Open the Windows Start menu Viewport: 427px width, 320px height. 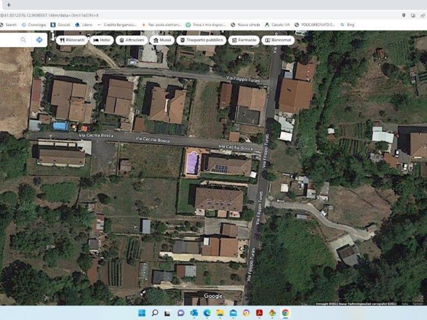tap(141, 313)
